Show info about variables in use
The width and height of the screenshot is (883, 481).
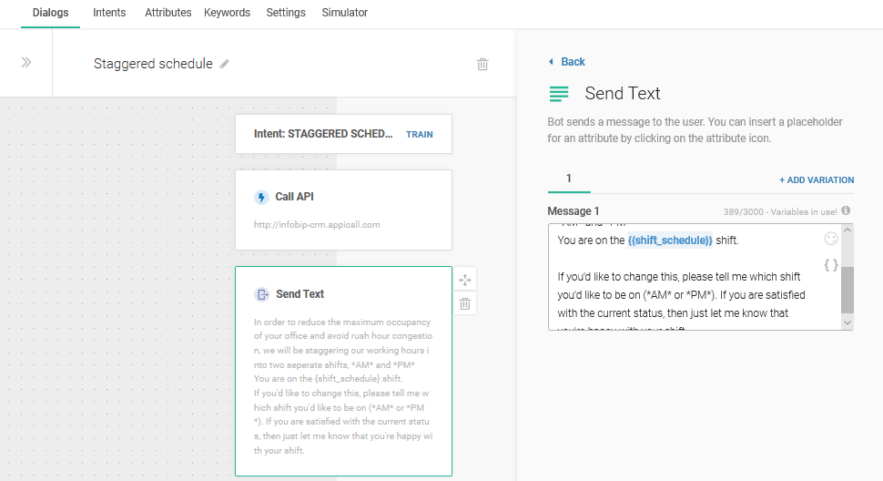pos(846,211)
